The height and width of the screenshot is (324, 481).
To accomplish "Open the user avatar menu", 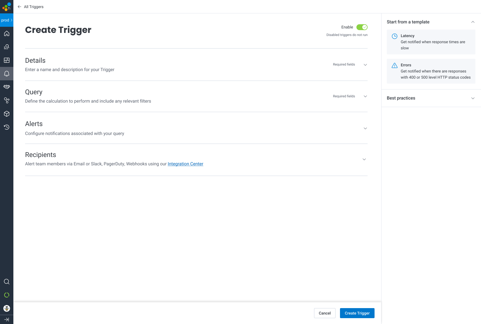I will point(7,308).
